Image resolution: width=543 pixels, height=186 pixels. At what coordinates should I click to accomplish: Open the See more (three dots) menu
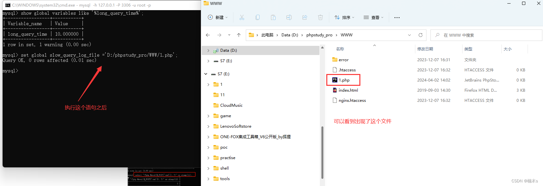coord(397,18)
